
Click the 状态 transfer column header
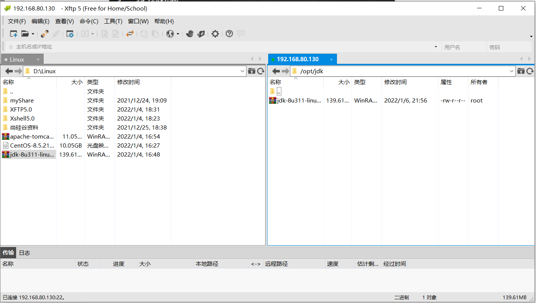[83, 264]
